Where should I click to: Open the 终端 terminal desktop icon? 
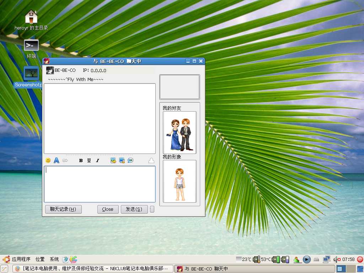coord(31,45)
